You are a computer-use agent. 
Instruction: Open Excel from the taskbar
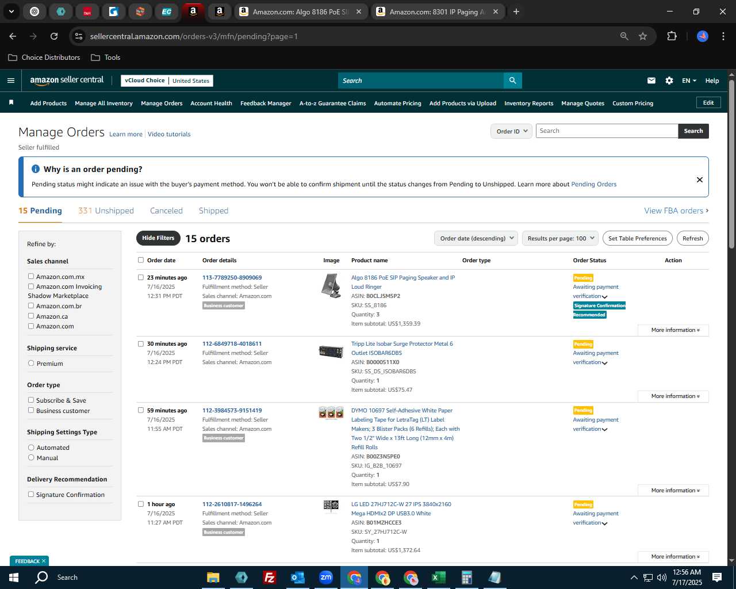pyautogui.click(x=438, y=577)
